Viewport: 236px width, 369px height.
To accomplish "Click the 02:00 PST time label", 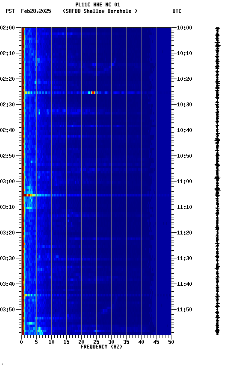I will coord(7,27).
